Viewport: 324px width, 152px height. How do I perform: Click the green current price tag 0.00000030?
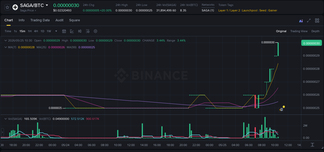(x=311, y=43)
